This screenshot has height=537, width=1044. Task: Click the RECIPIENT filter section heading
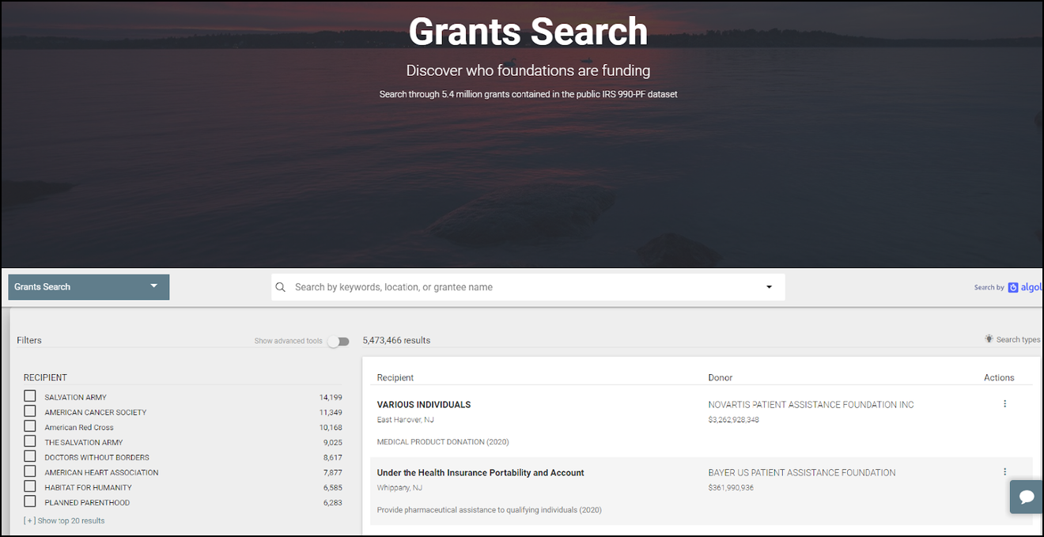45,378
